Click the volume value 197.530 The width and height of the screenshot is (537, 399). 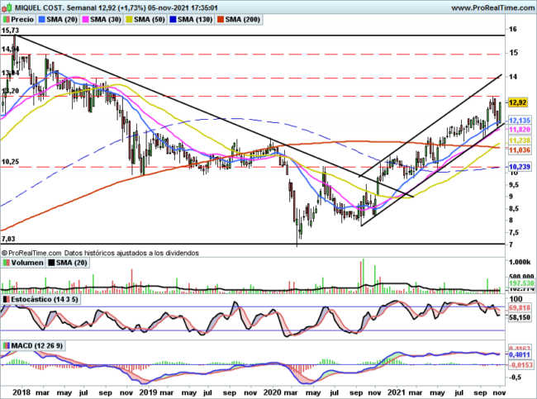pos(521,283)
